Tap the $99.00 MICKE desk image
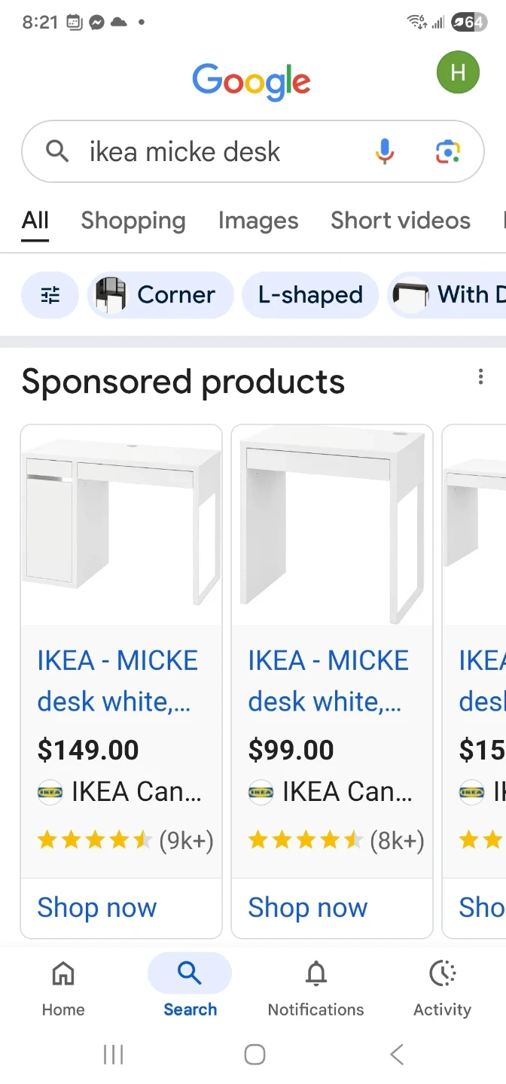 click(x=331, y=525)
